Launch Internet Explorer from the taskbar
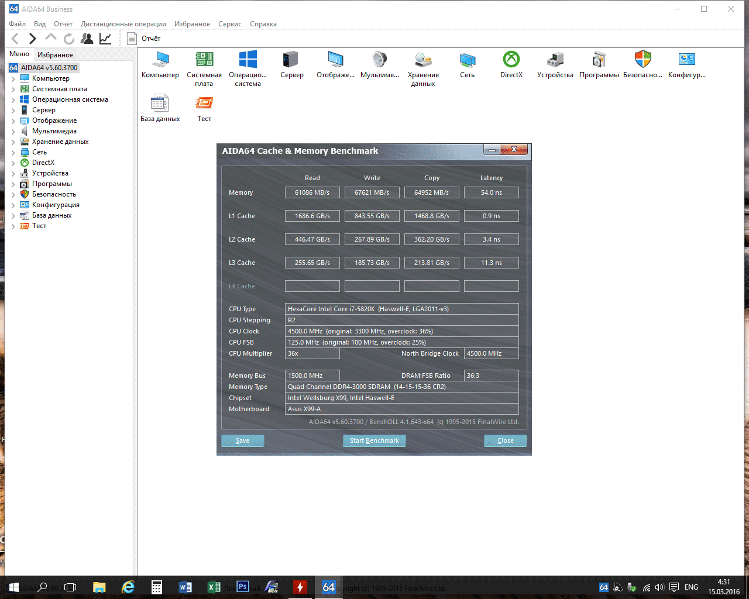Image resolution: width=749 pixels, height=599 pixels. coord(128,587)
